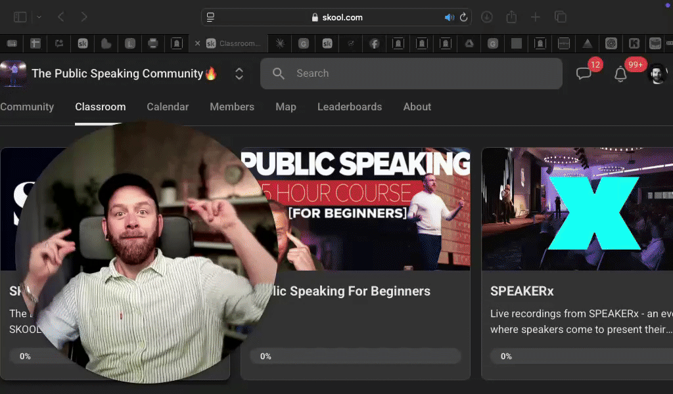Add a new tab with the plus icon

click(535, 17)
